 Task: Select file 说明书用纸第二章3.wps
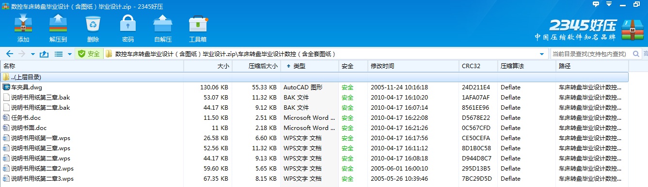(43, 179)
